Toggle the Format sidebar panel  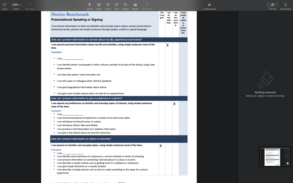pos(272,5)
